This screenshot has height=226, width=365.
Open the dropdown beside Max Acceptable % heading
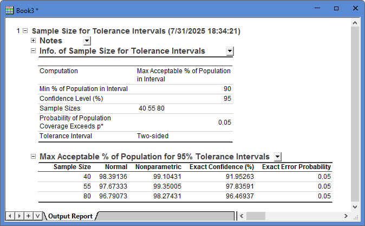coord(277,157)
